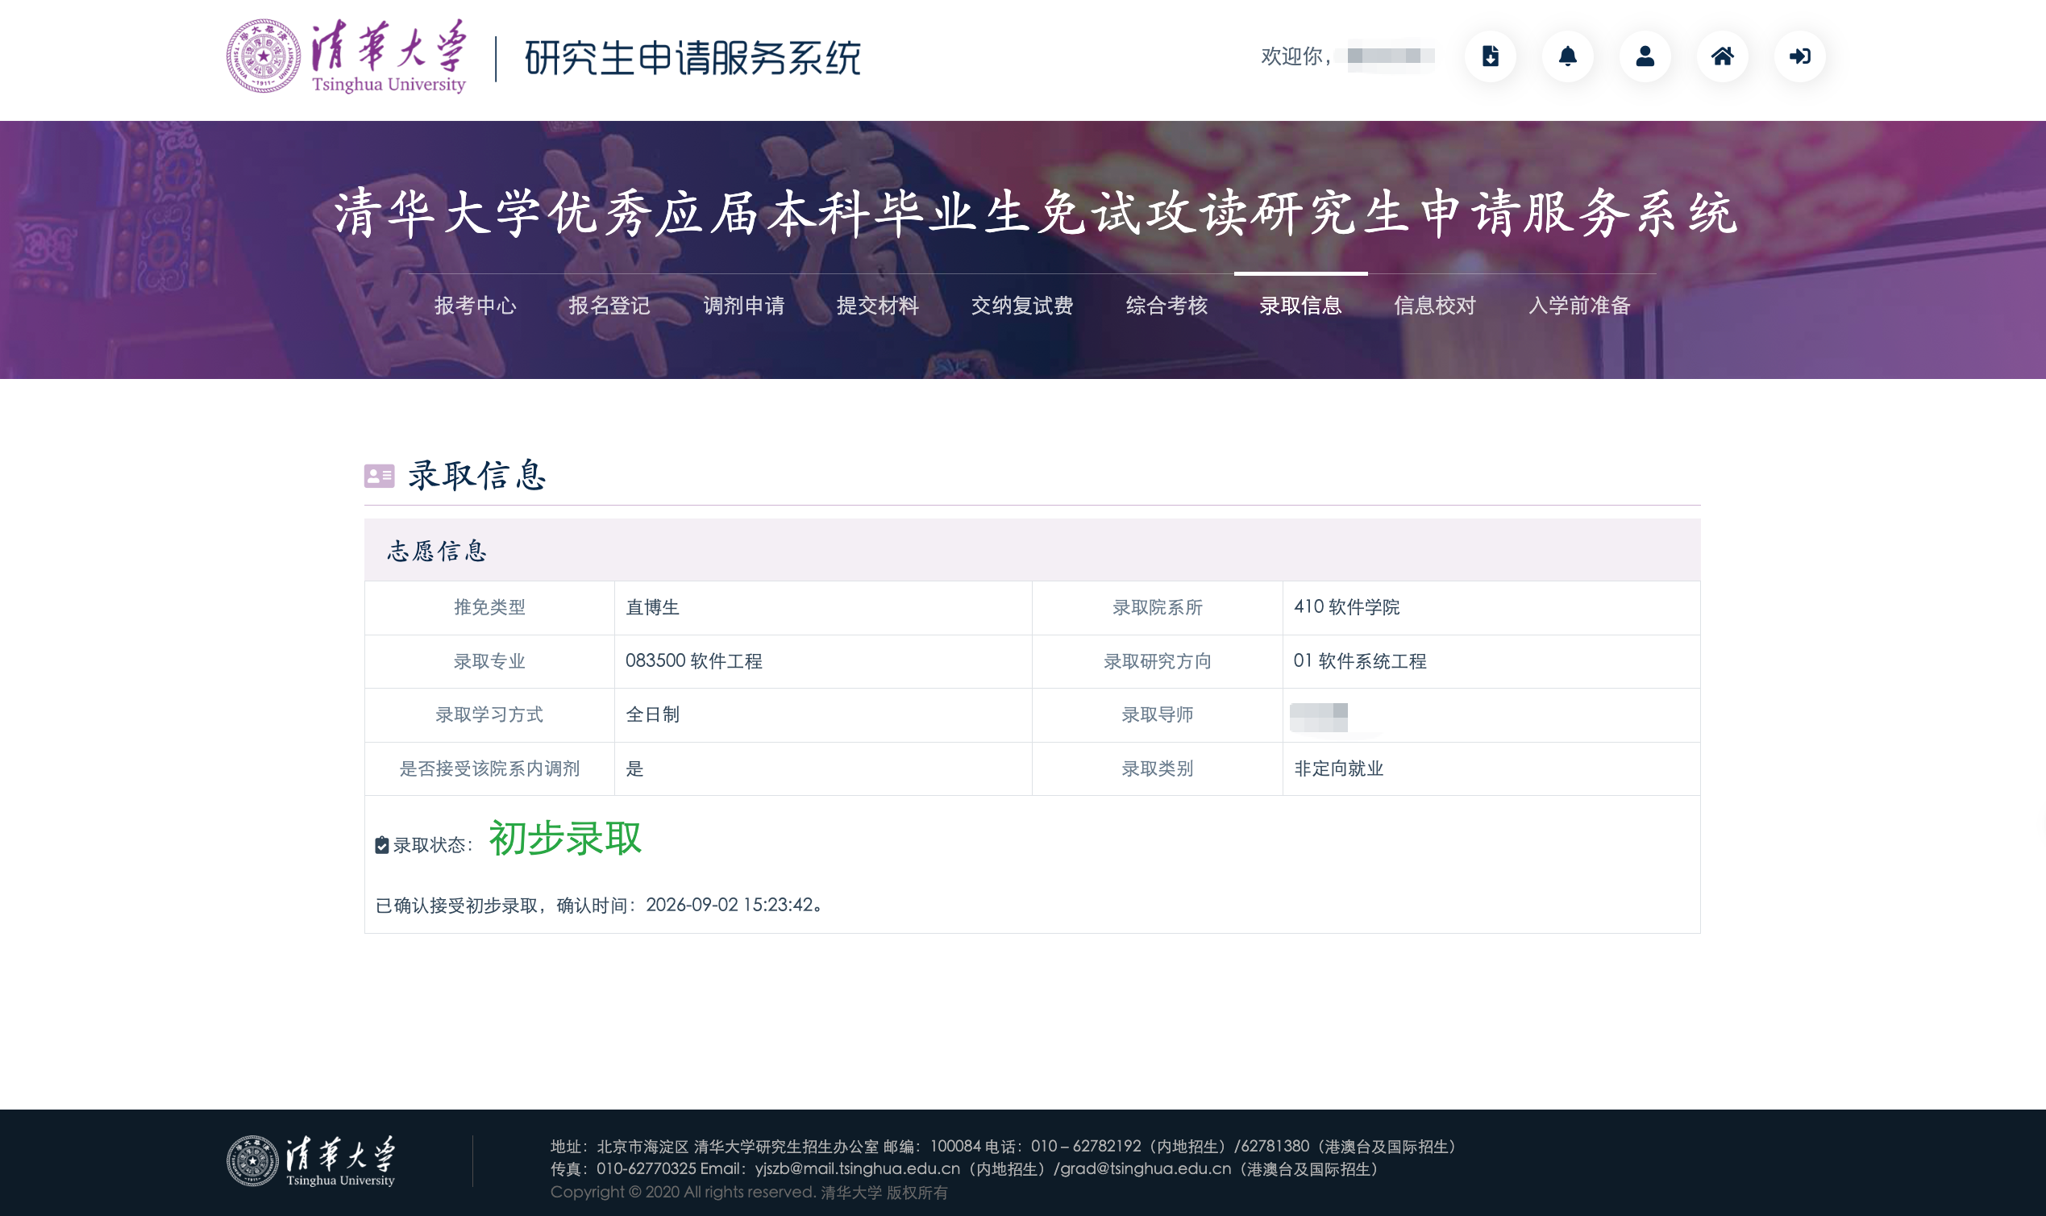
Task: Click the yjszb@mail.tsinghua.edu.cn email in footer
Action: point(858,1168)
